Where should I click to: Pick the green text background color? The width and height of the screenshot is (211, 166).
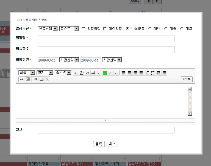[x=105, y=73]
